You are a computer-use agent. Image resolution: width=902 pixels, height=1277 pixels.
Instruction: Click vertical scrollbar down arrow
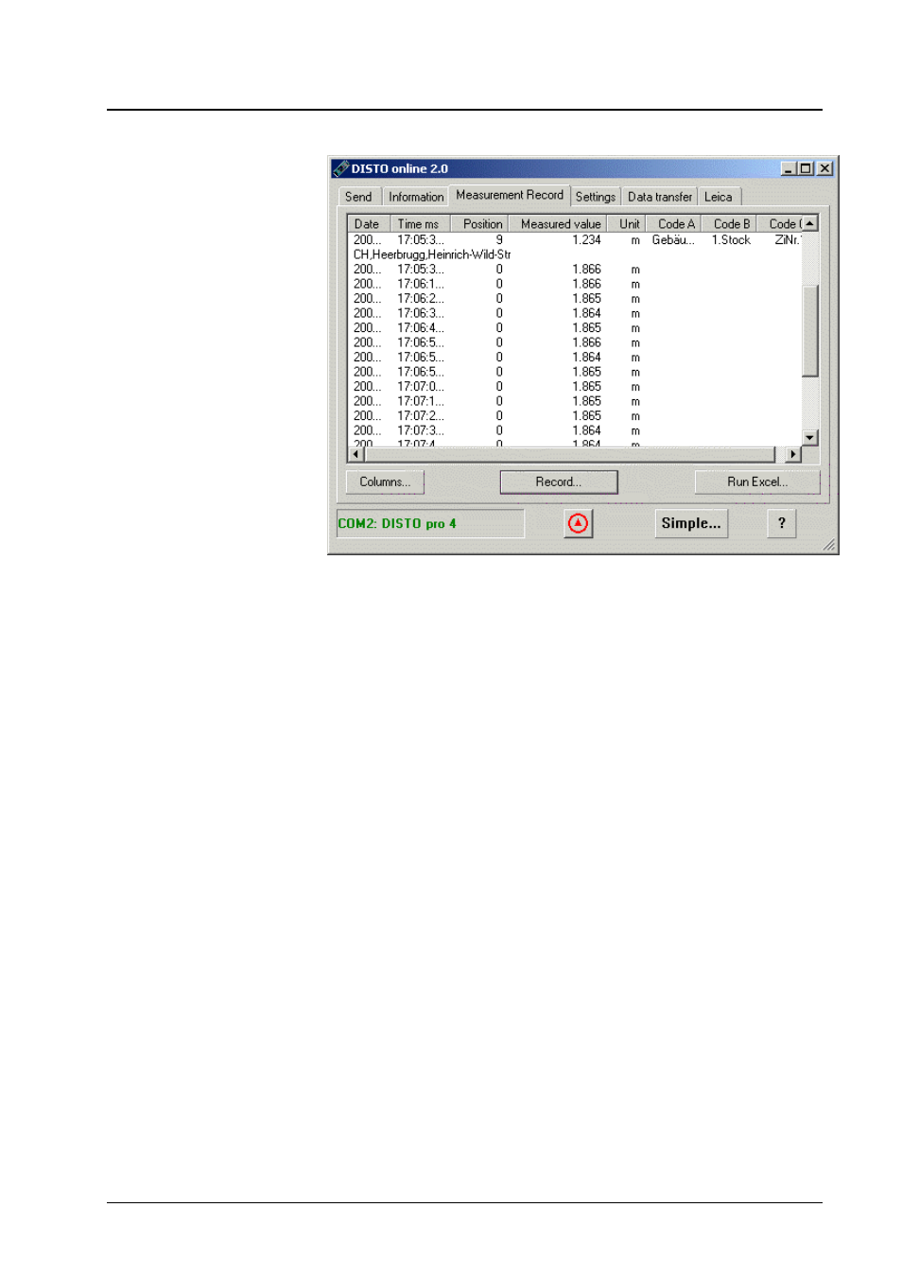(810, 437)
